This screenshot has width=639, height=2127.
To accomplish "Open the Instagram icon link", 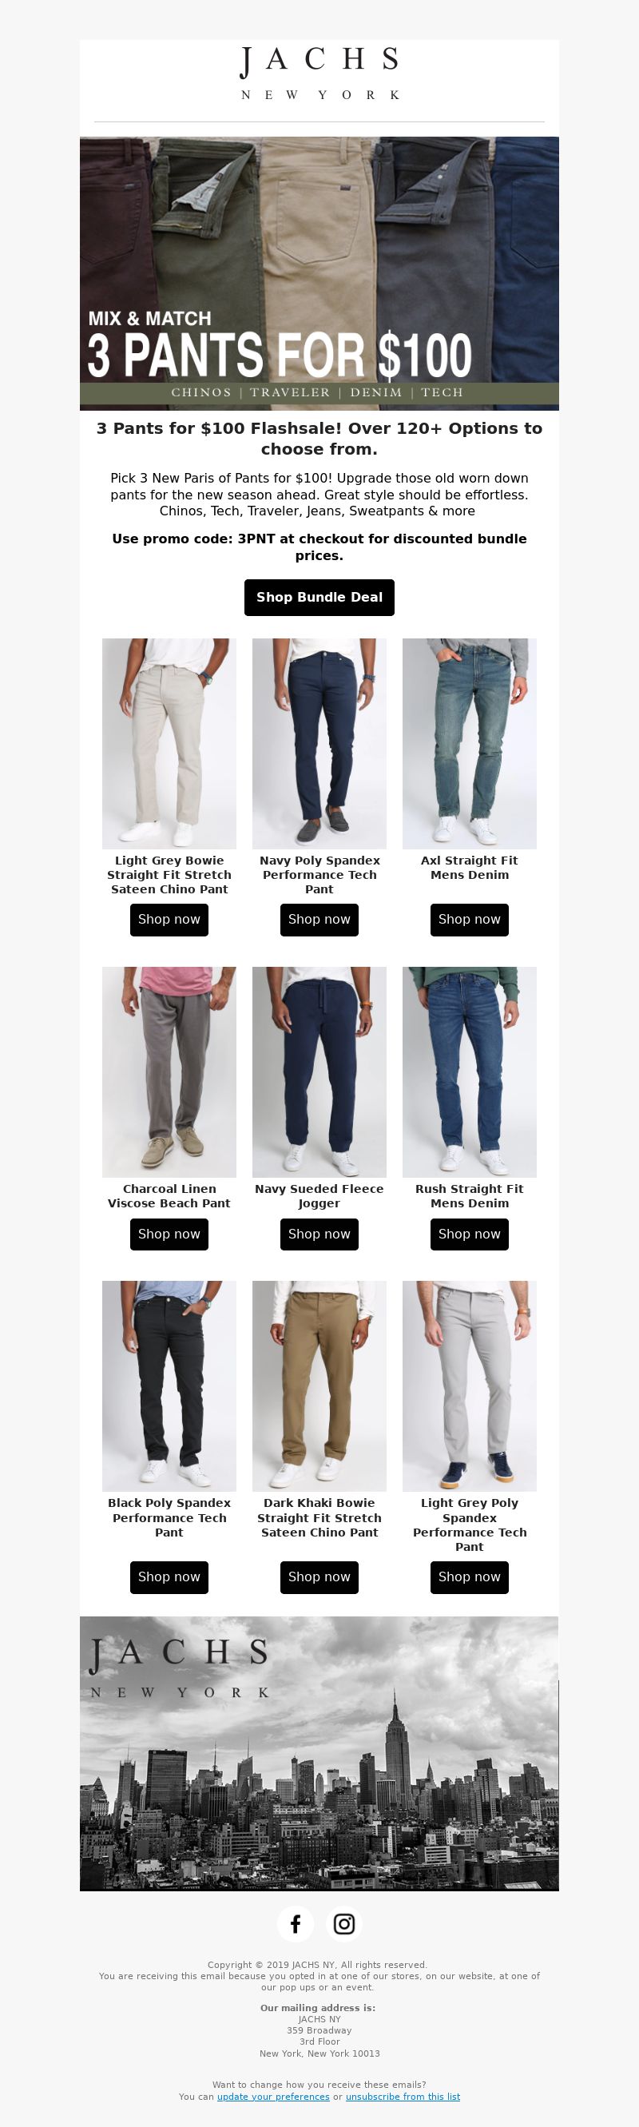I will coord(343,1924).
